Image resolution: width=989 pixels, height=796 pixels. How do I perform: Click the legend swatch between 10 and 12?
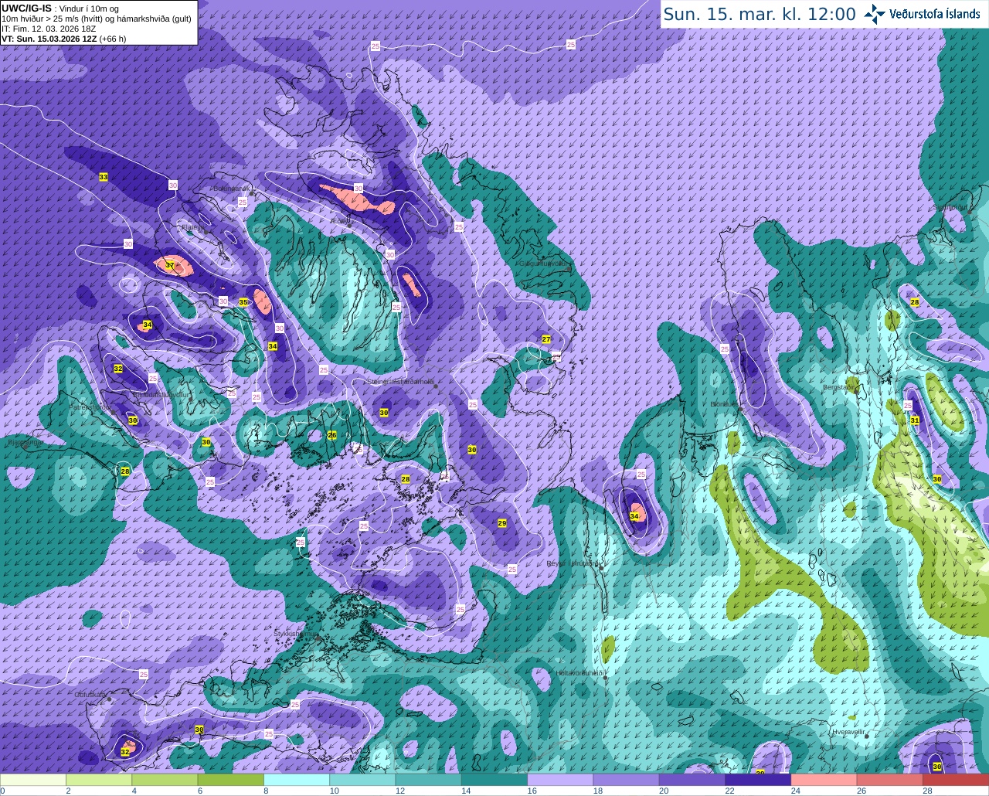click(x=362, y=780)
